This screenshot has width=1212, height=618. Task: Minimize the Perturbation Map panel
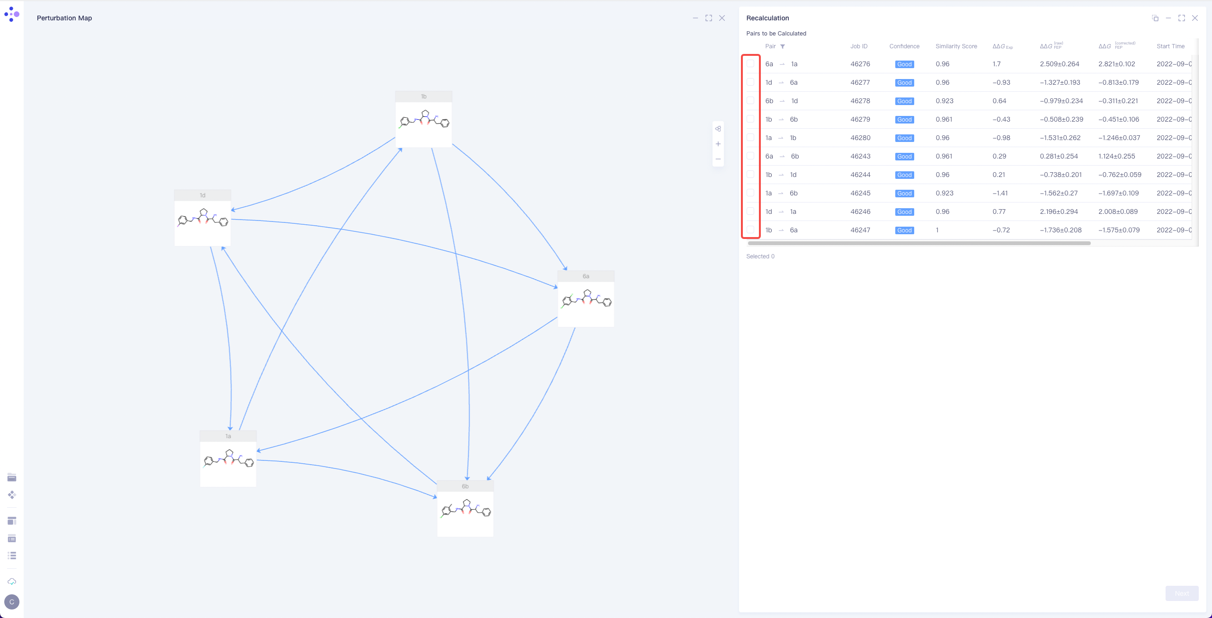(695, 18)
